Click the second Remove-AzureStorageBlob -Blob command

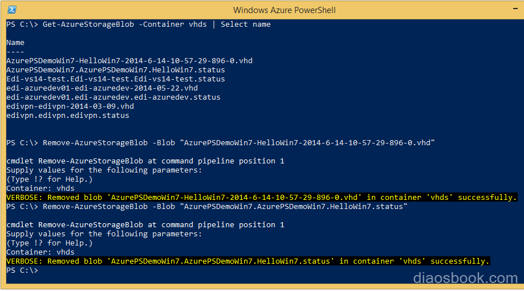[x=207, y=207]
